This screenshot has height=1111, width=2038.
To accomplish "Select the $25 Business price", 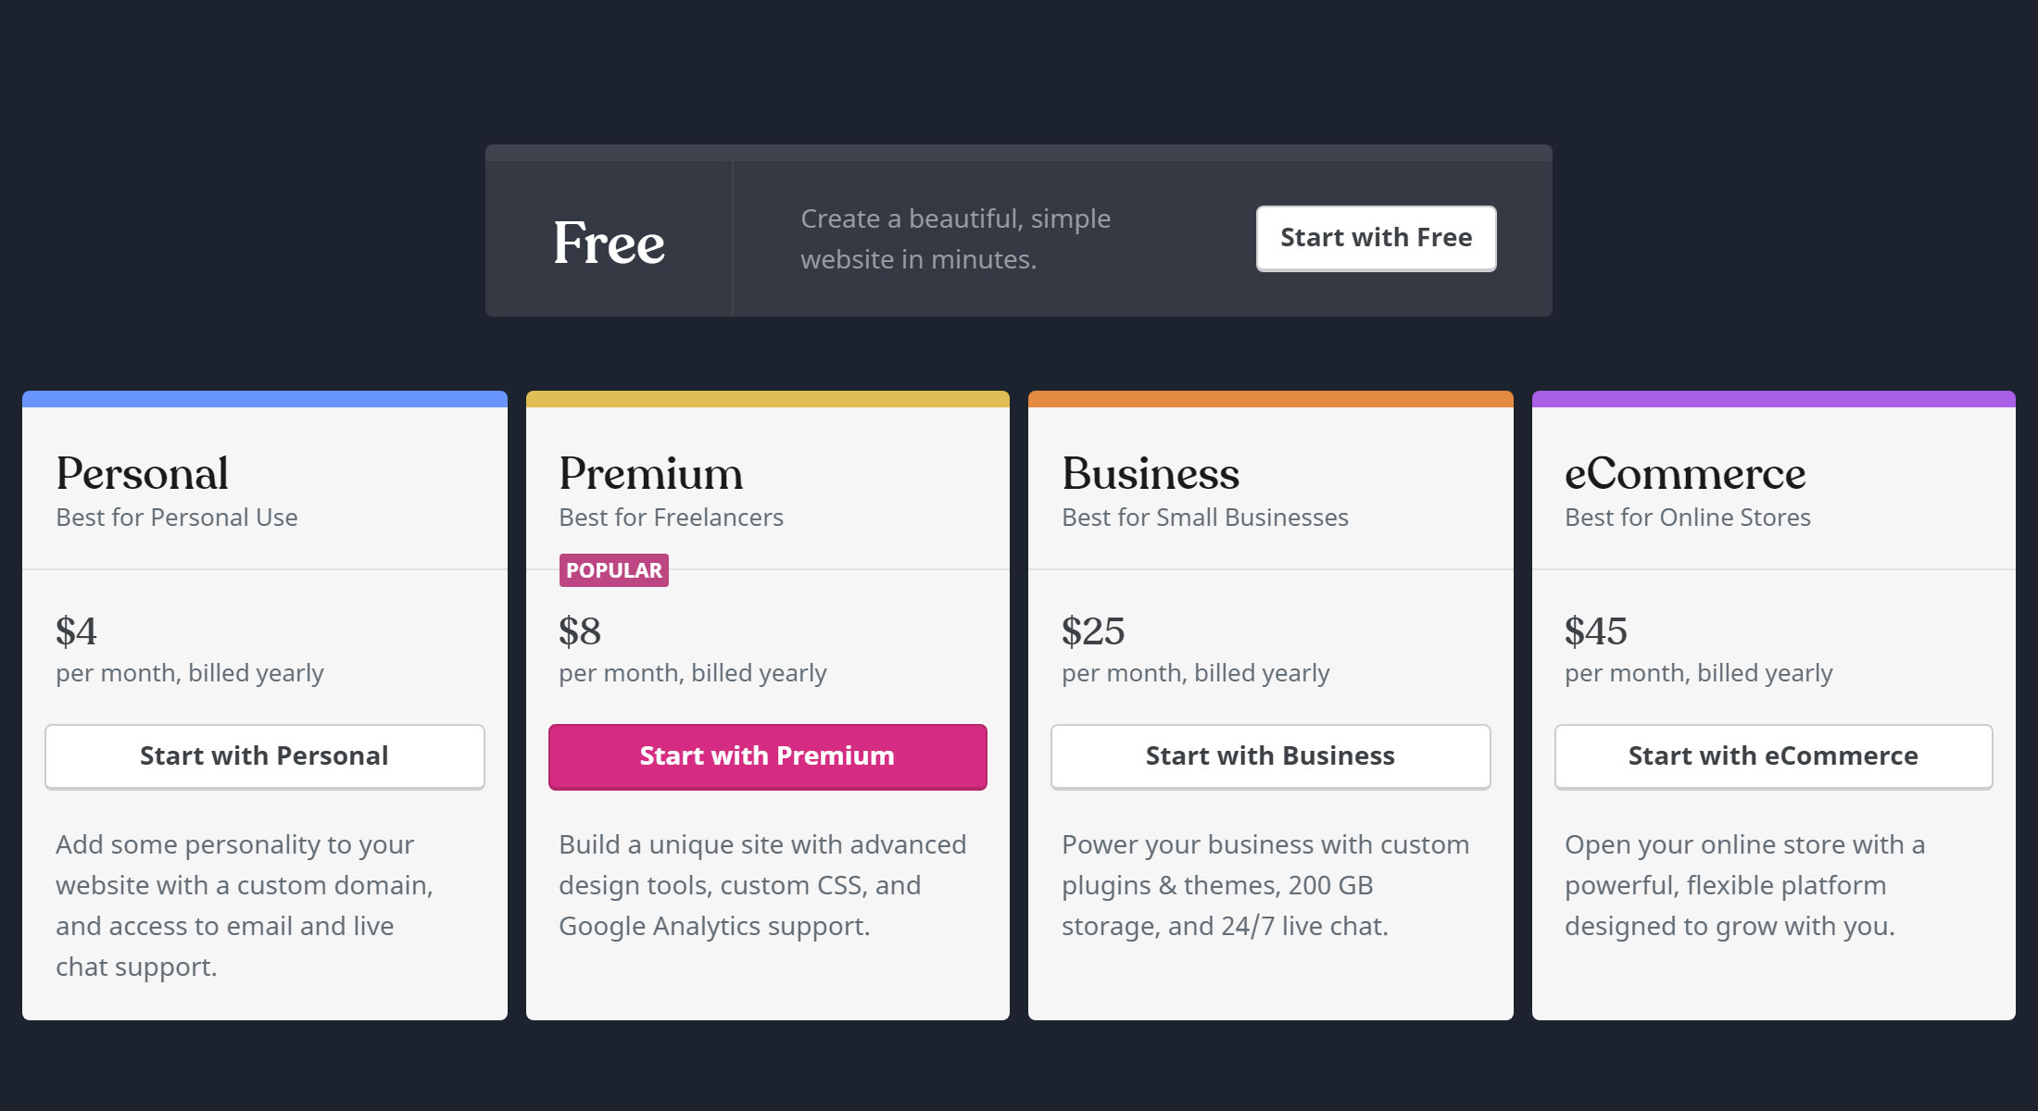I will tap(1093, 631).
